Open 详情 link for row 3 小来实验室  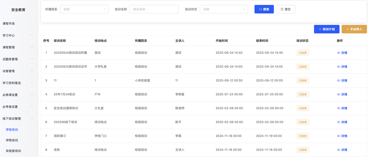tap(344, 81)
